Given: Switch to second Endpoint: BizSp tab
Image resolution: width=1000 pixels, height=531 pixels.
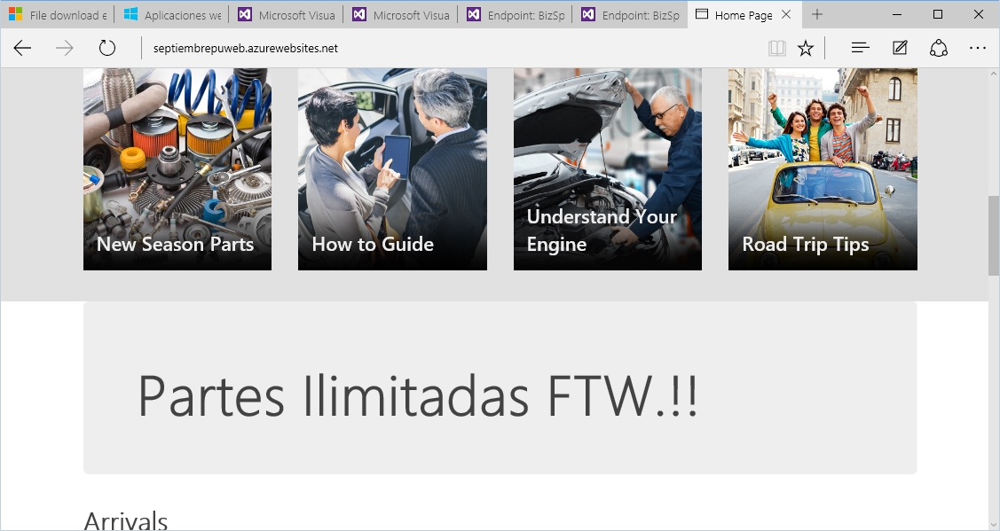Looking at the screenshot, I should (629, 15).
